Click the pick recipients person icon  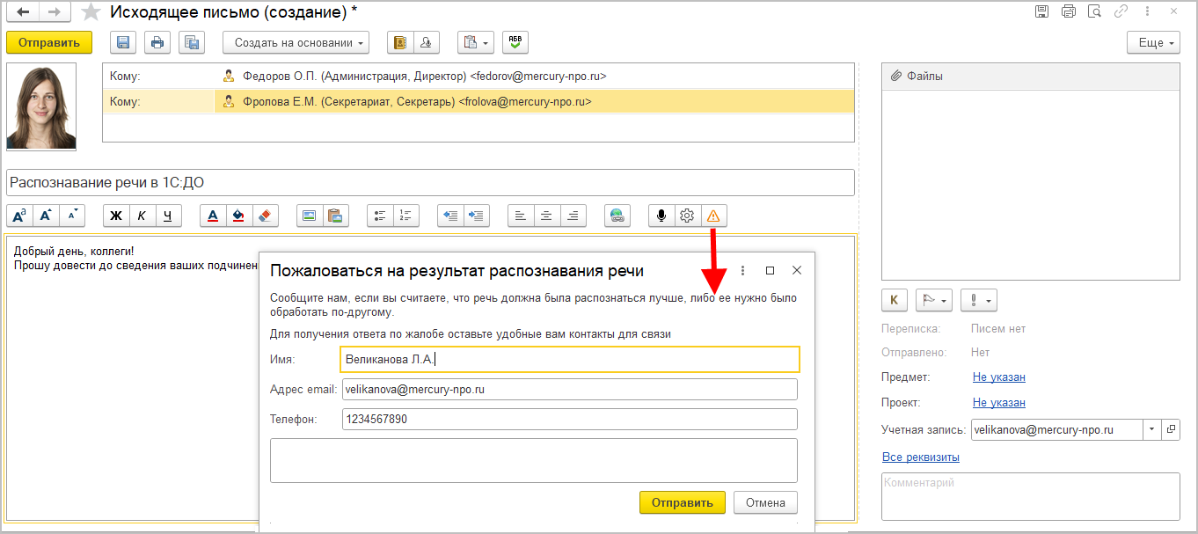426,42
